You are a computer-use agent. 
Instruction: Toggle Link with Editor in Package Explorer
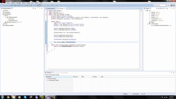35,9
